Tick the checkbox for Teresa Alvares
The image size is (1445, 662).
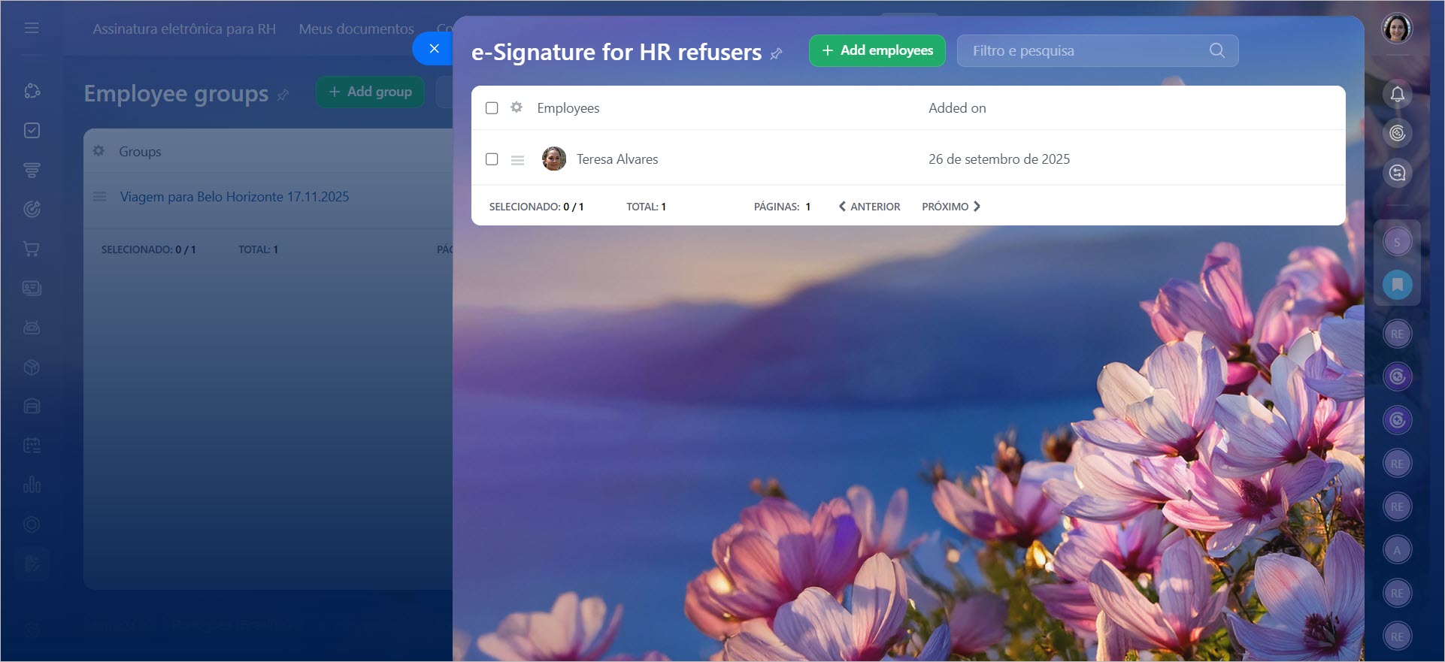[x=492, y=159]
